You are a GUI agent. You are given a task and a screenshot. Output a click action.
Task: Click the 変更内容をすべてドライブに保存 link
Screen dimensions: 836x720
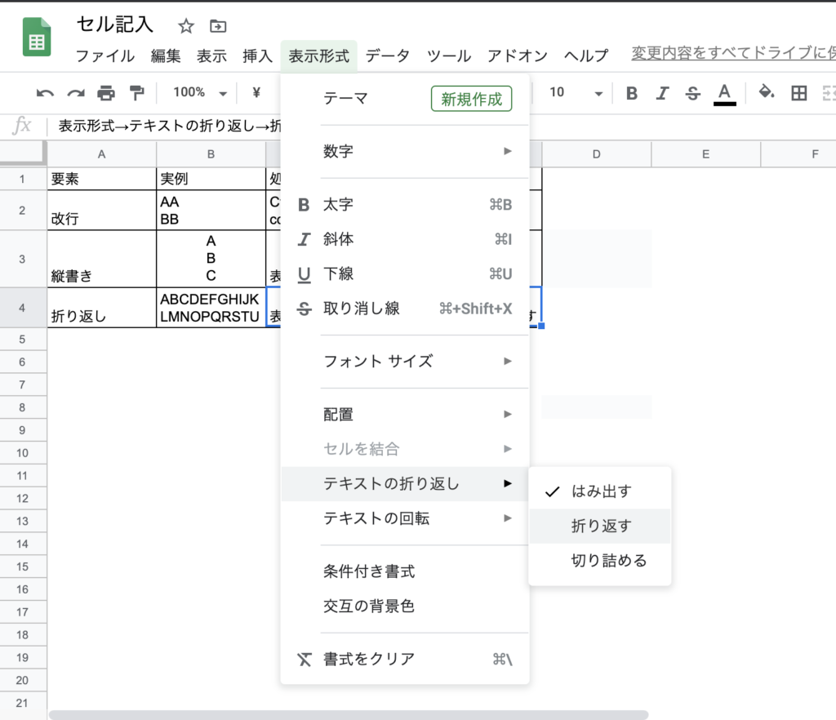point(734,53)
